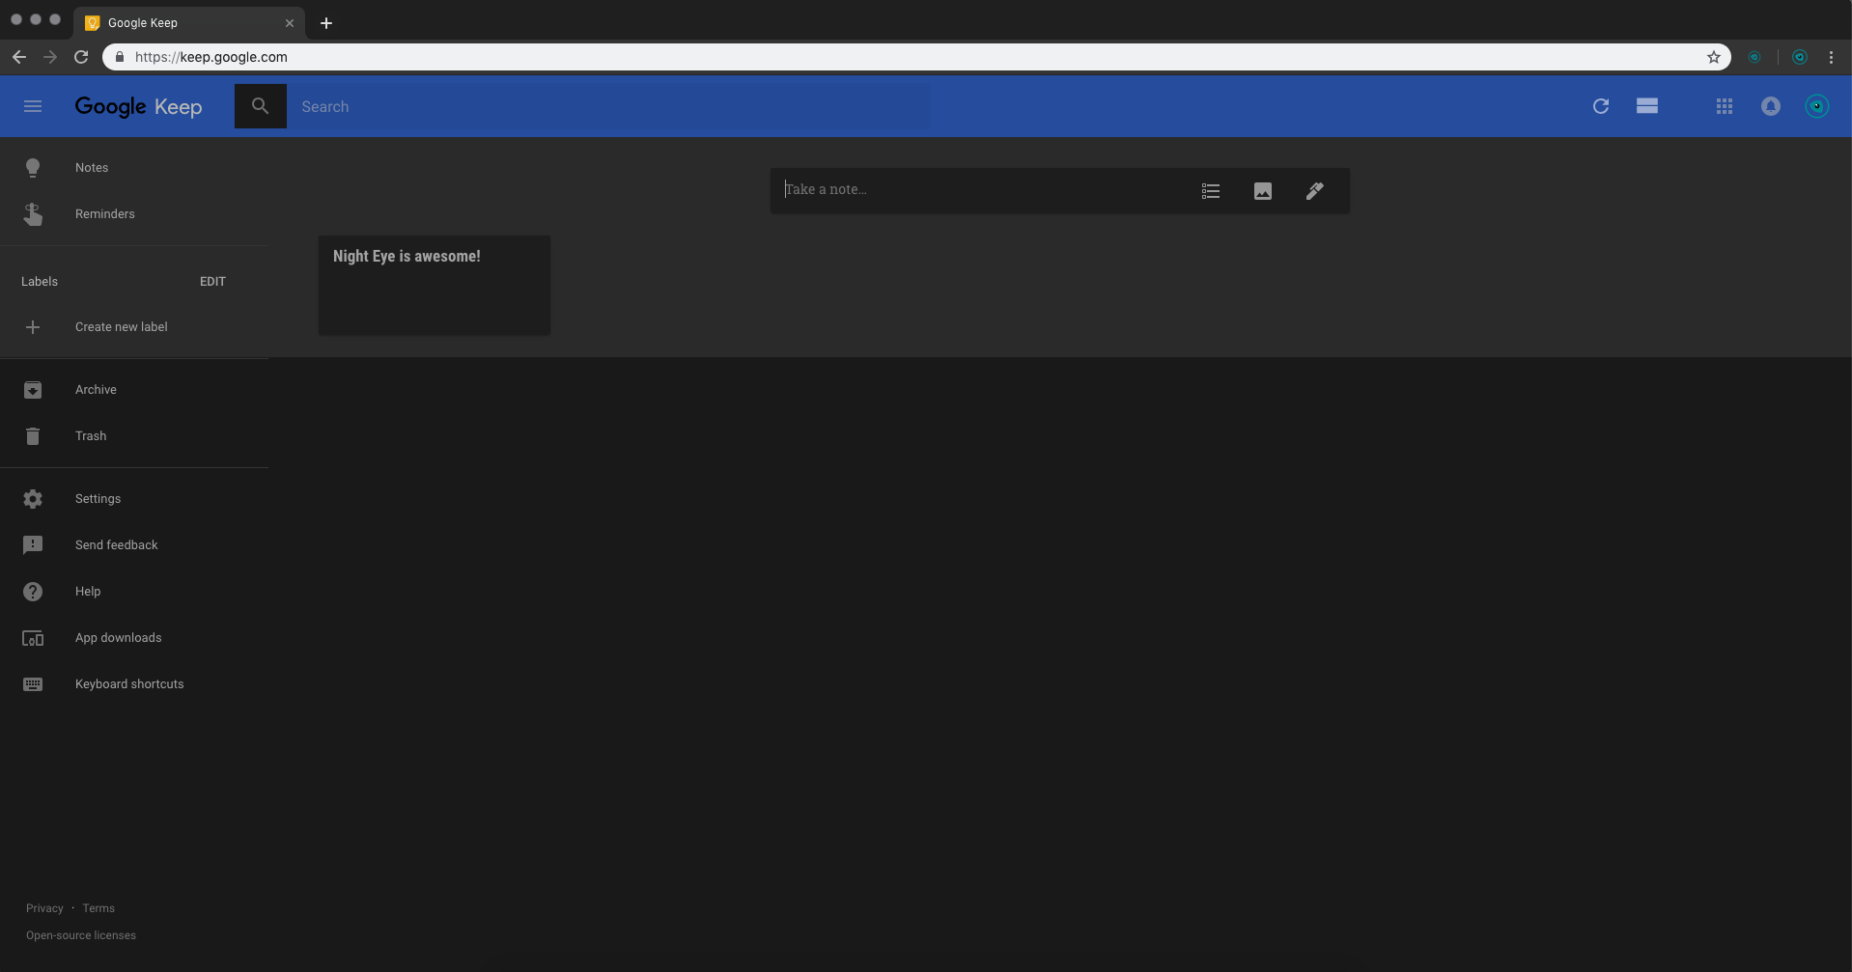Open the main menu hamburger icon
Screen dimensions: 1852x972
point(33,106)
